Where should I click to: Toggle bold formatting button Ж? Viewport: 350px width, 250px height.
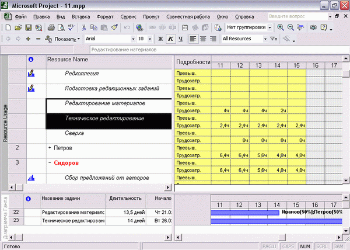(x=160, y=39)
